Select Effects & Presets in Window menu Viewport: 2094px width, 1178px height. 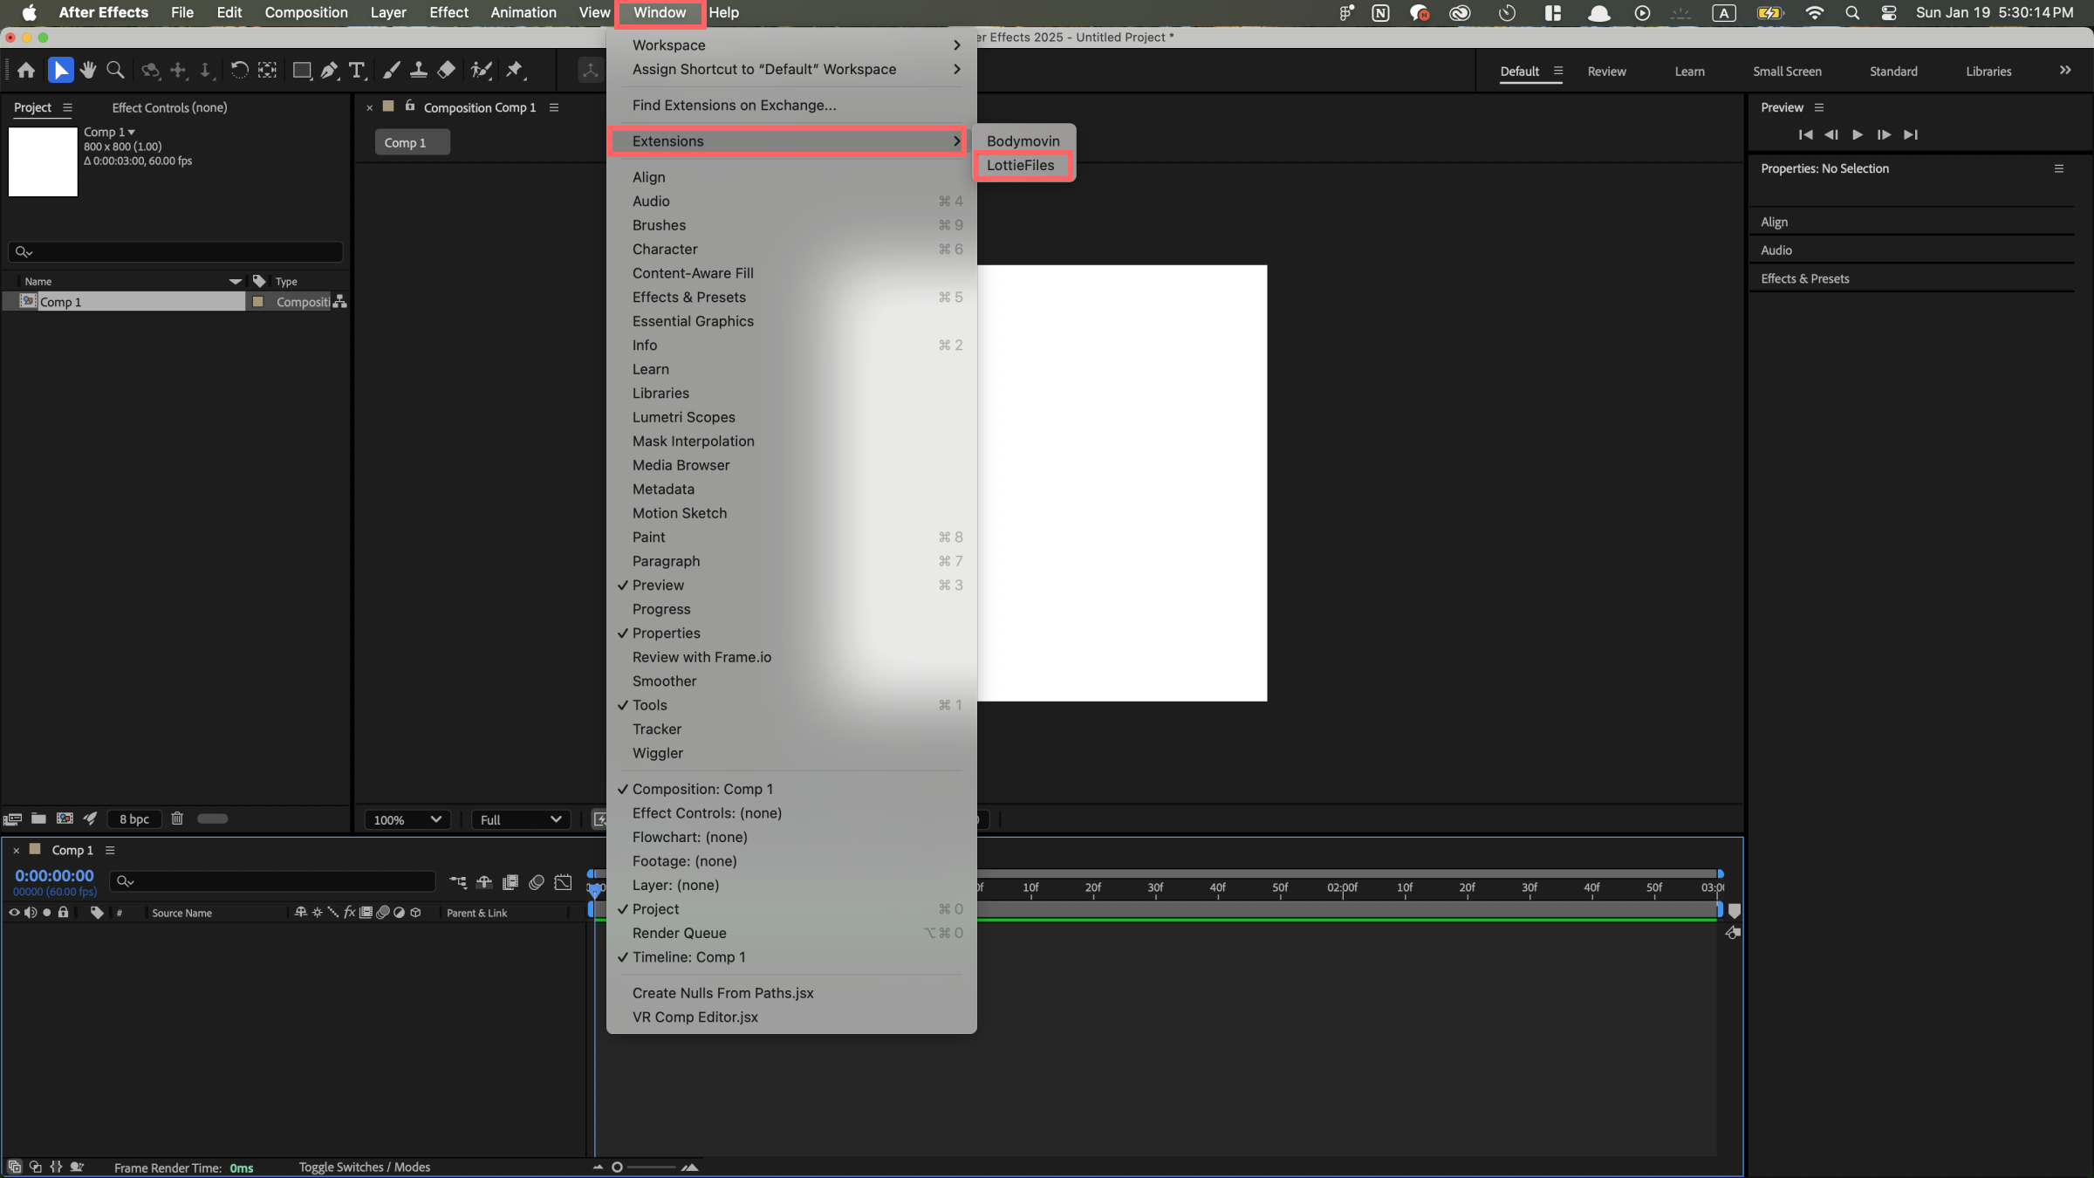click(x=790, y=298)
